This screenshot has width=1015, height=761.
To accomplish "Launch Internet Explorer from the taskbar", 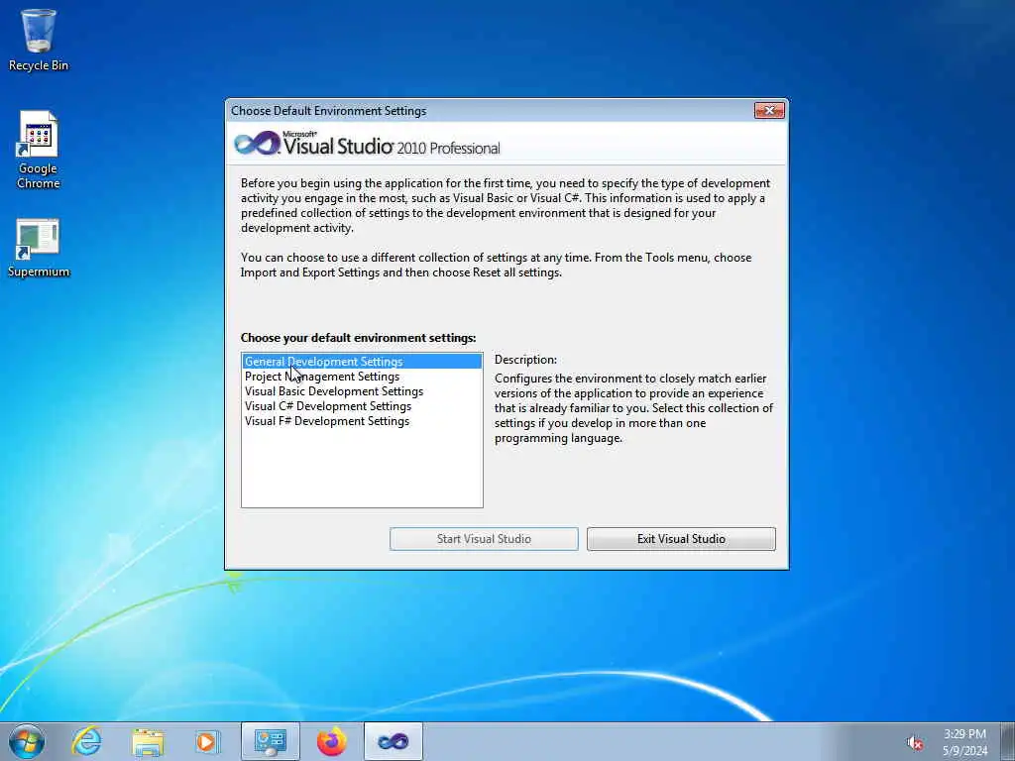I will coord(87,741).
